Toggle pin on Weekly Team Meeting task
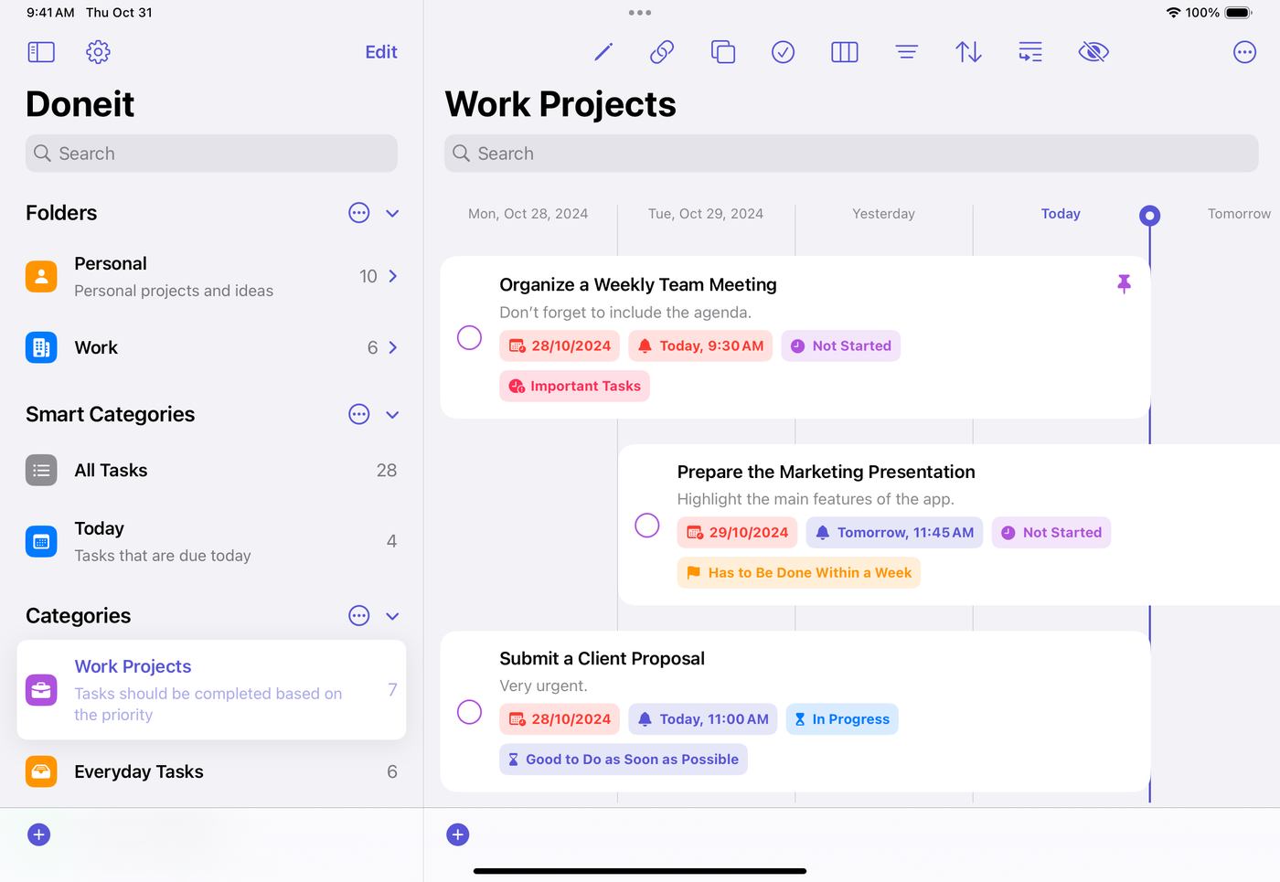The height and width of the screenshot is (882, 1280). tap(1125, 284)
